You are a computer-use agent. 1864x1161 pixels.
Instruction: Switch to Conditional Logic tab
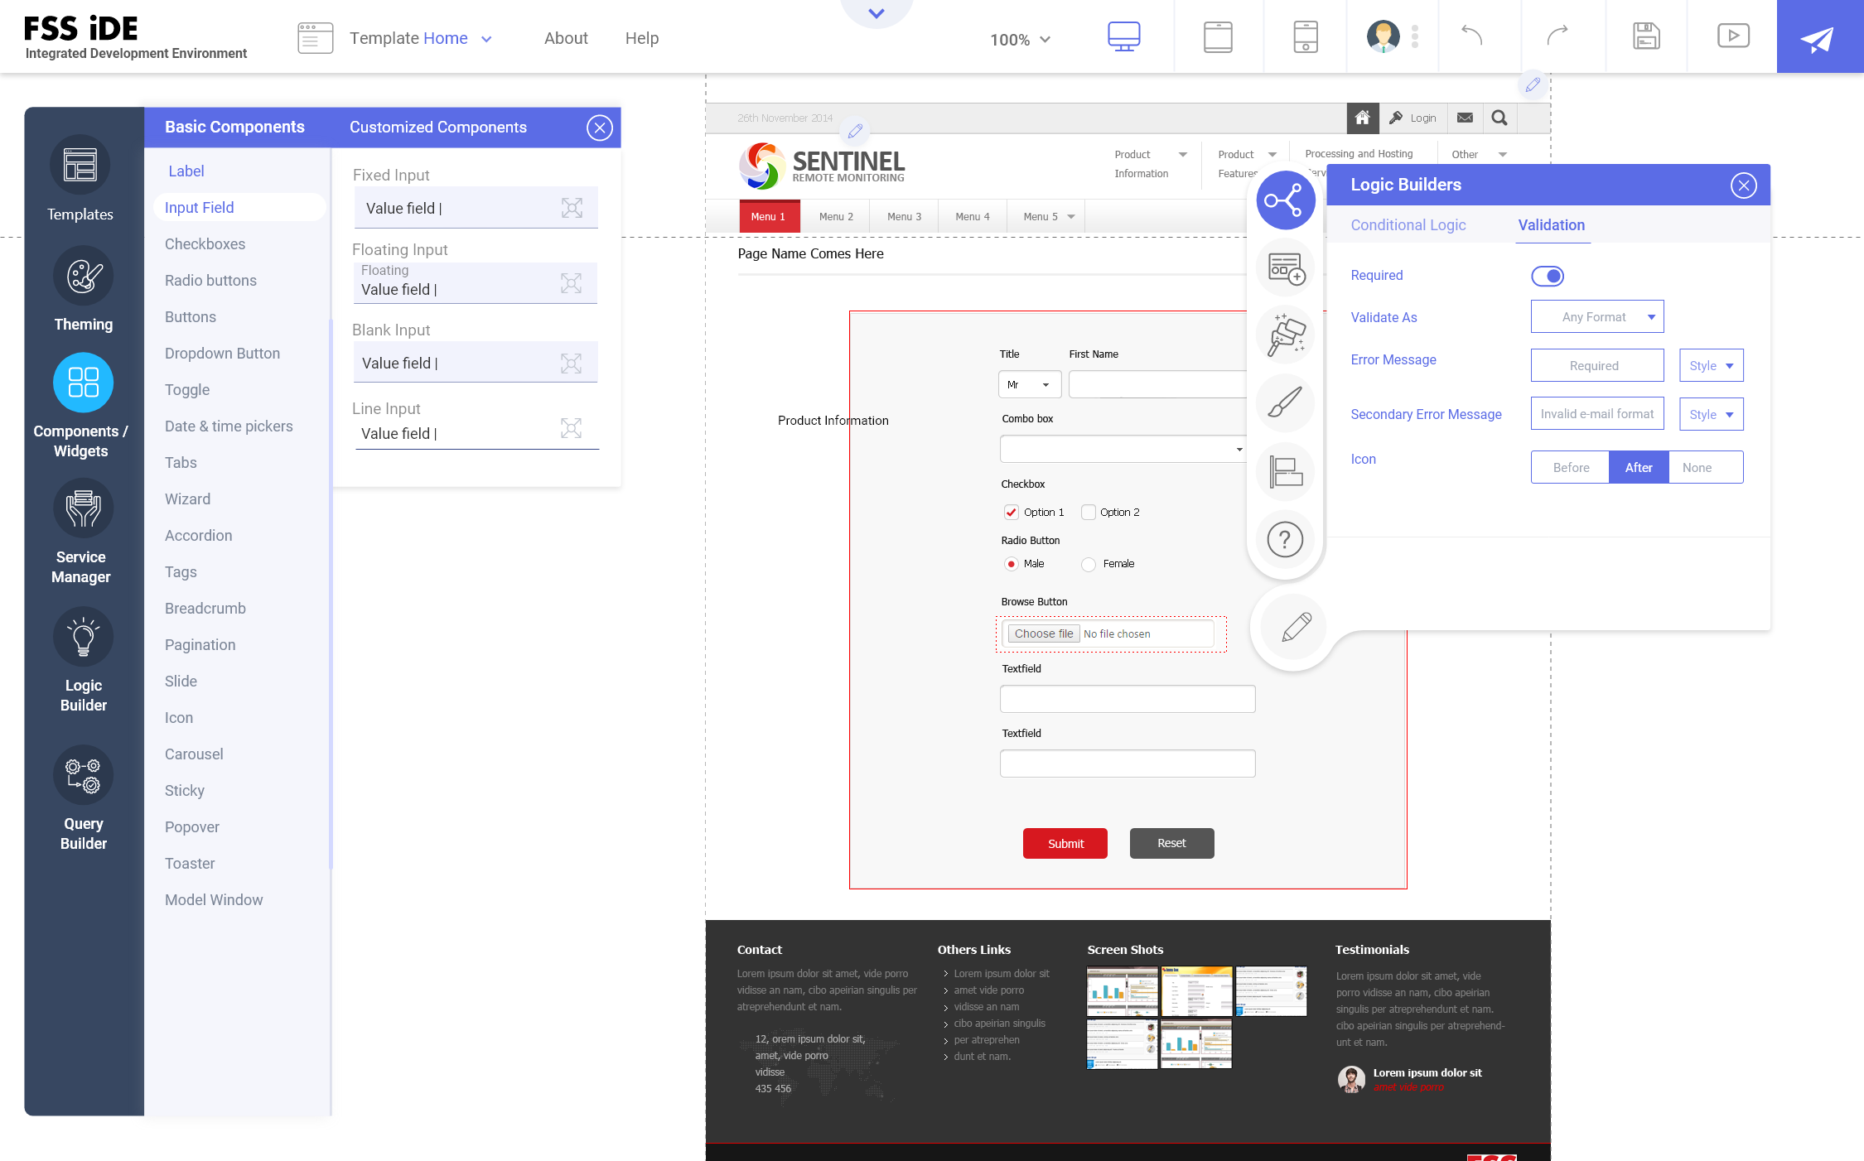coord(1408,225)
